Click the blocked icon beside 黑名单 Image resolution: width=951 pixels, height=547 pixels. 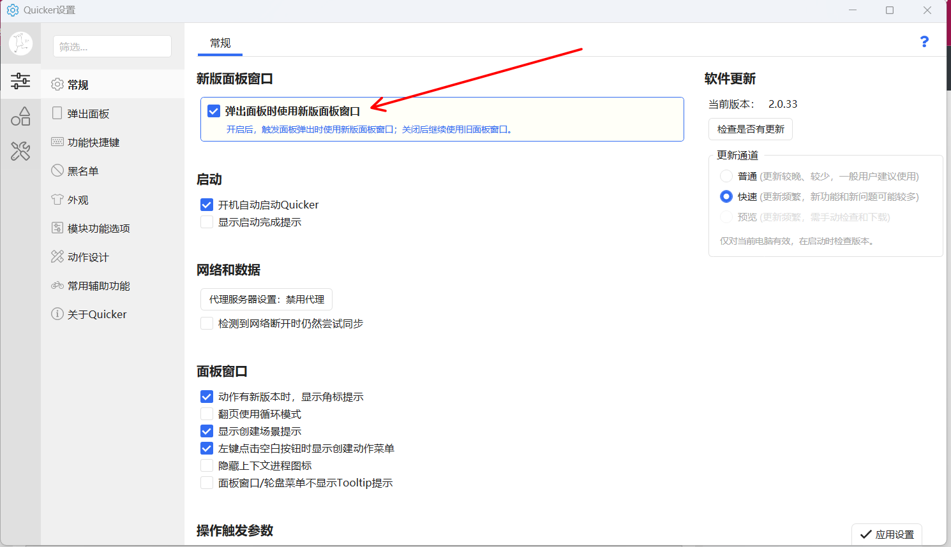pyautogui.click(x=57, y=170)
